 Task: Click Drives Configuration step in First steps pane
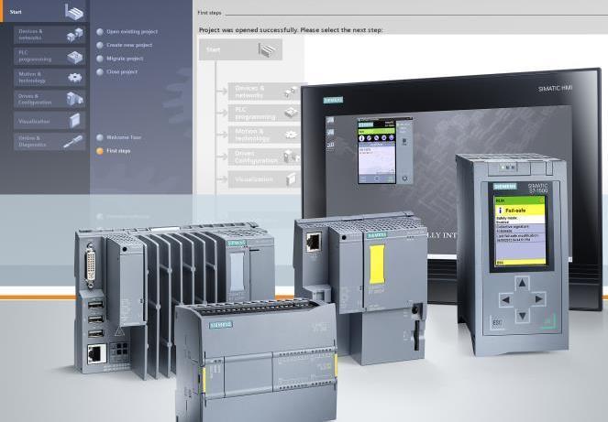coord(264,157)
